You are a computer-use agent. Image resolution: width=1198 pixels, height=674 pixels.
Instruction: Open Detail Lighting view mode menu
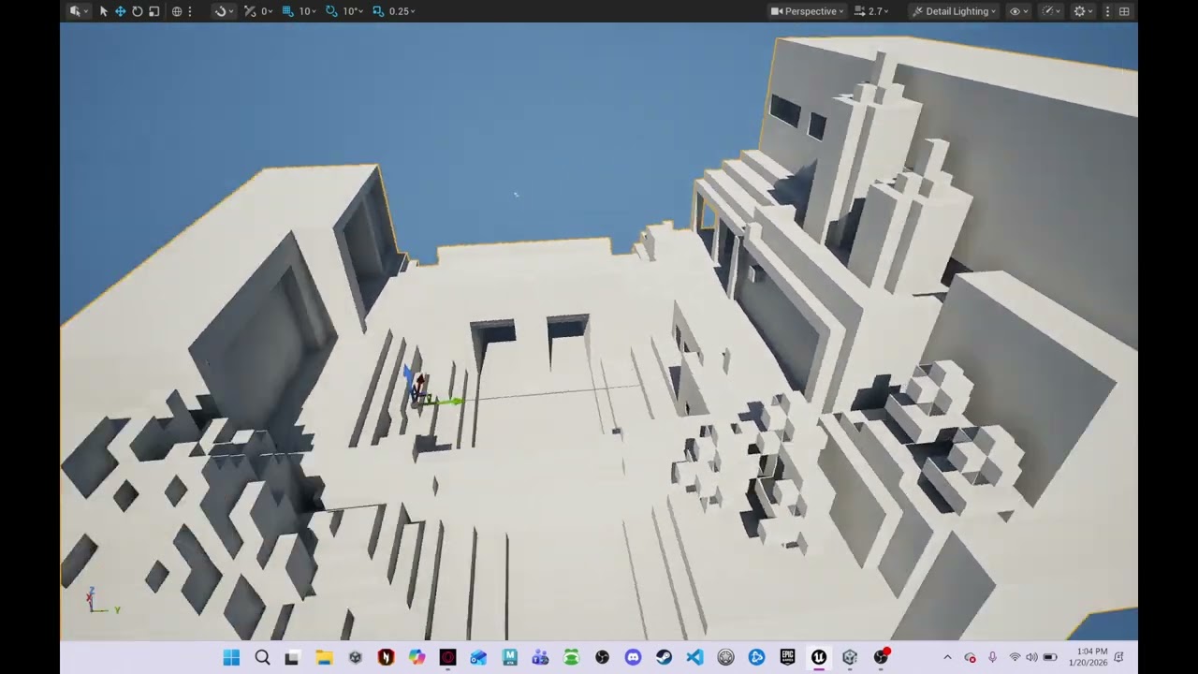[x=954, y=11]
